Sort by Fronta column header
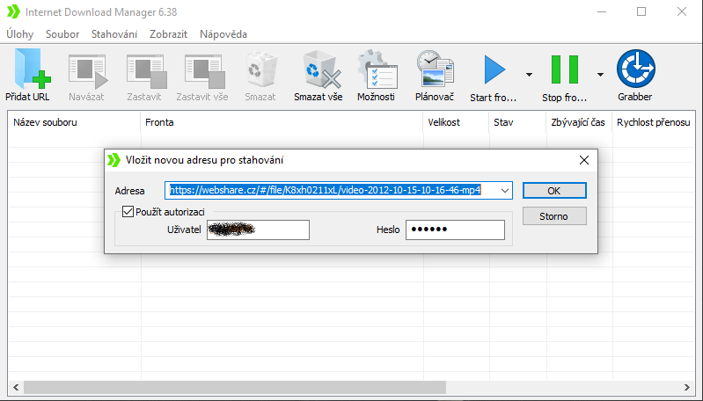 282,122
